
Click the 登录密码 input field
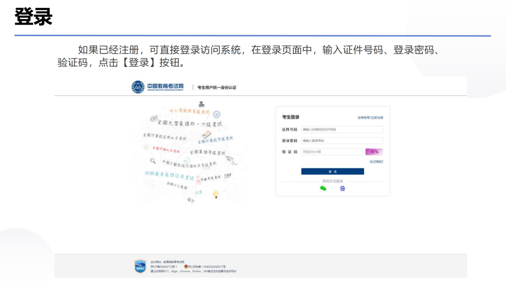click(x=342, y=140)
